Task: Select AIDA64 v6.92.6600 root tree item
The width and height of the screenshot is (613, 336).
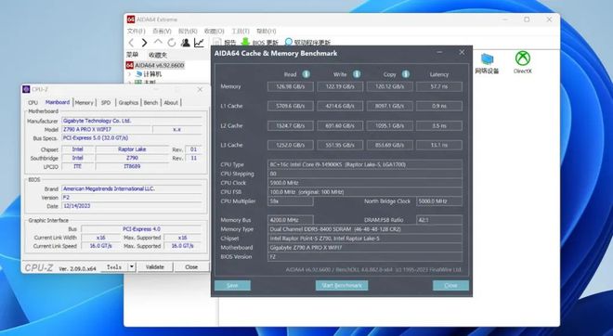Action: (x=155, y=65)
